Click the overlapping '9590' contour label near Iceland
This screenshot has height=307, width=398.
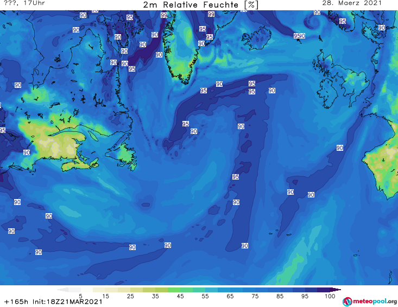(299, 36)
